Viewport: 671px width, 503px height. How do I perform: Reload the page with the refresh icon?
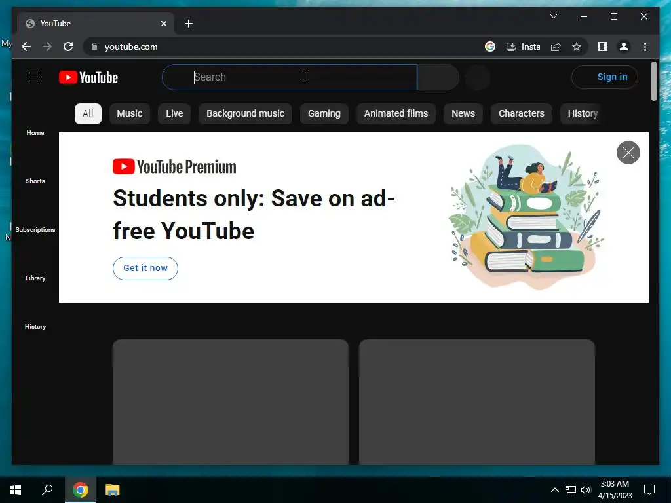pos(68,47)
